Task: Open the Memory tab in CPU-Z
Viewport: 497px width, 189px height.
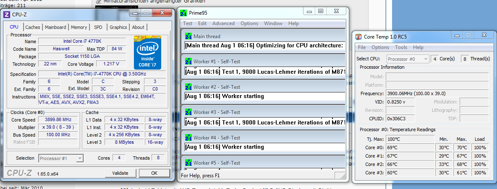Action: [x=79, y=27]
